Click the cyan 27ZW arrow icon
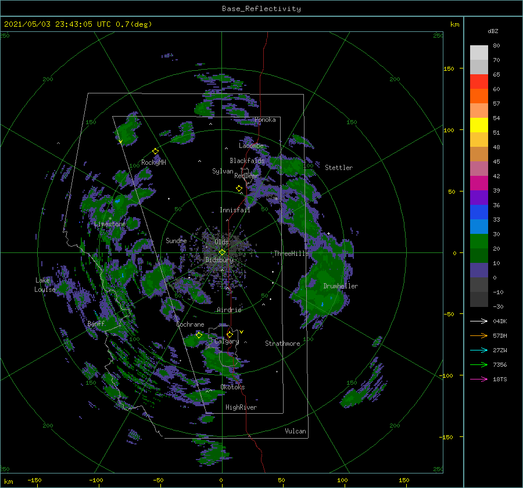 point(479,350)
